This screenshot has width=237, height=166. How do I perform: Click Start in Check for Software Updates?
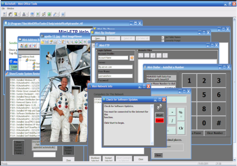tap(159, 115)
